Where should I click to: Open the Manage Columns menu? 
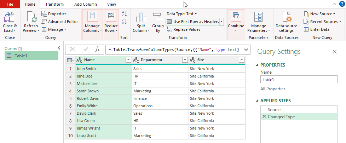pos(92,24)
